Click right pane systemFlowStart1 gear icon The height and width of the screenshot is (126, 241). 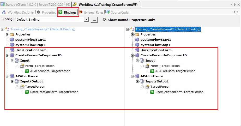(x=137, y=40)
